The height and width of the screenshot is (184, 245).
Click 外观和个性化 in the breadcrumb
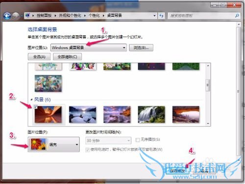(x=70, y=16)
